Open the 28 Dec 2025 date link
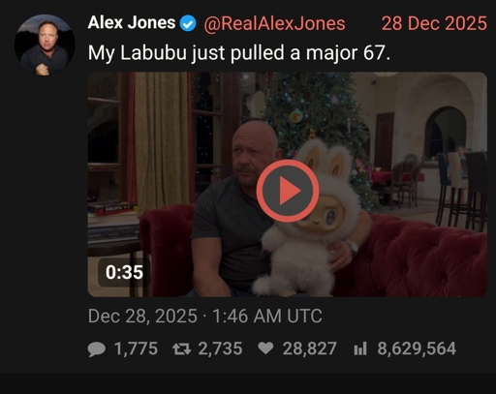The width and height of the screenshot is (496, 394). point(434,23)
